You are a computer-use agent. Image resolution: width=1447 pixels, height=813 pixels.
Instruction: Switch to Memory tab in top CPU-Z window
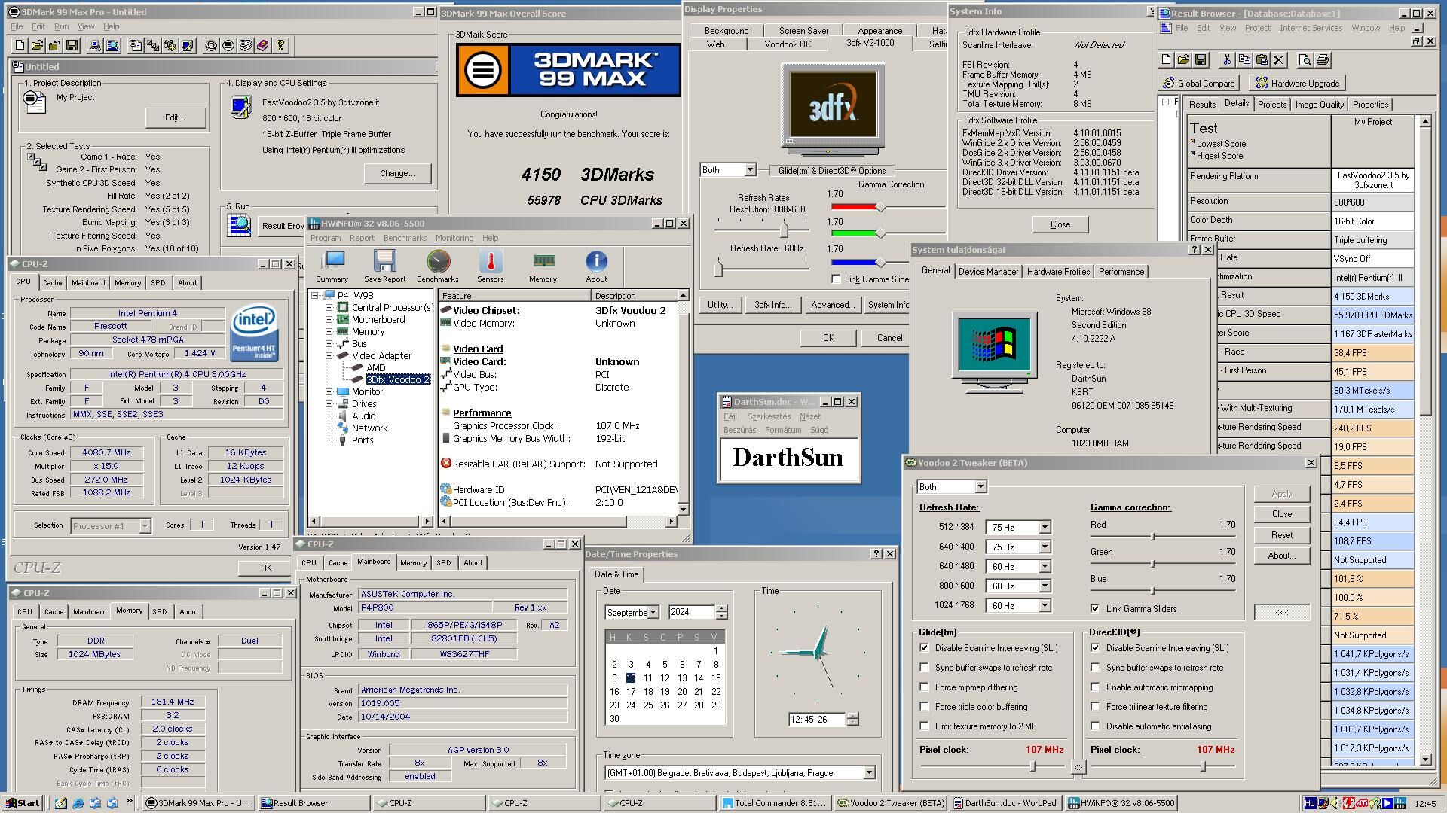[x=127, y=283]
